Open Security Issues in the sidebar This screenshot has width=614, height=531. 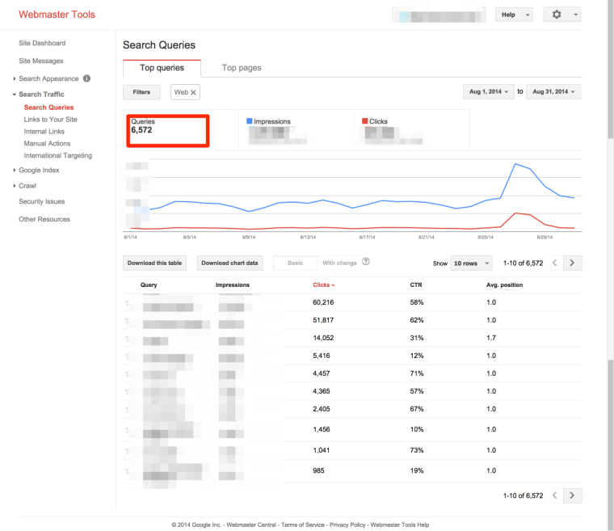(x=42, y=201)
